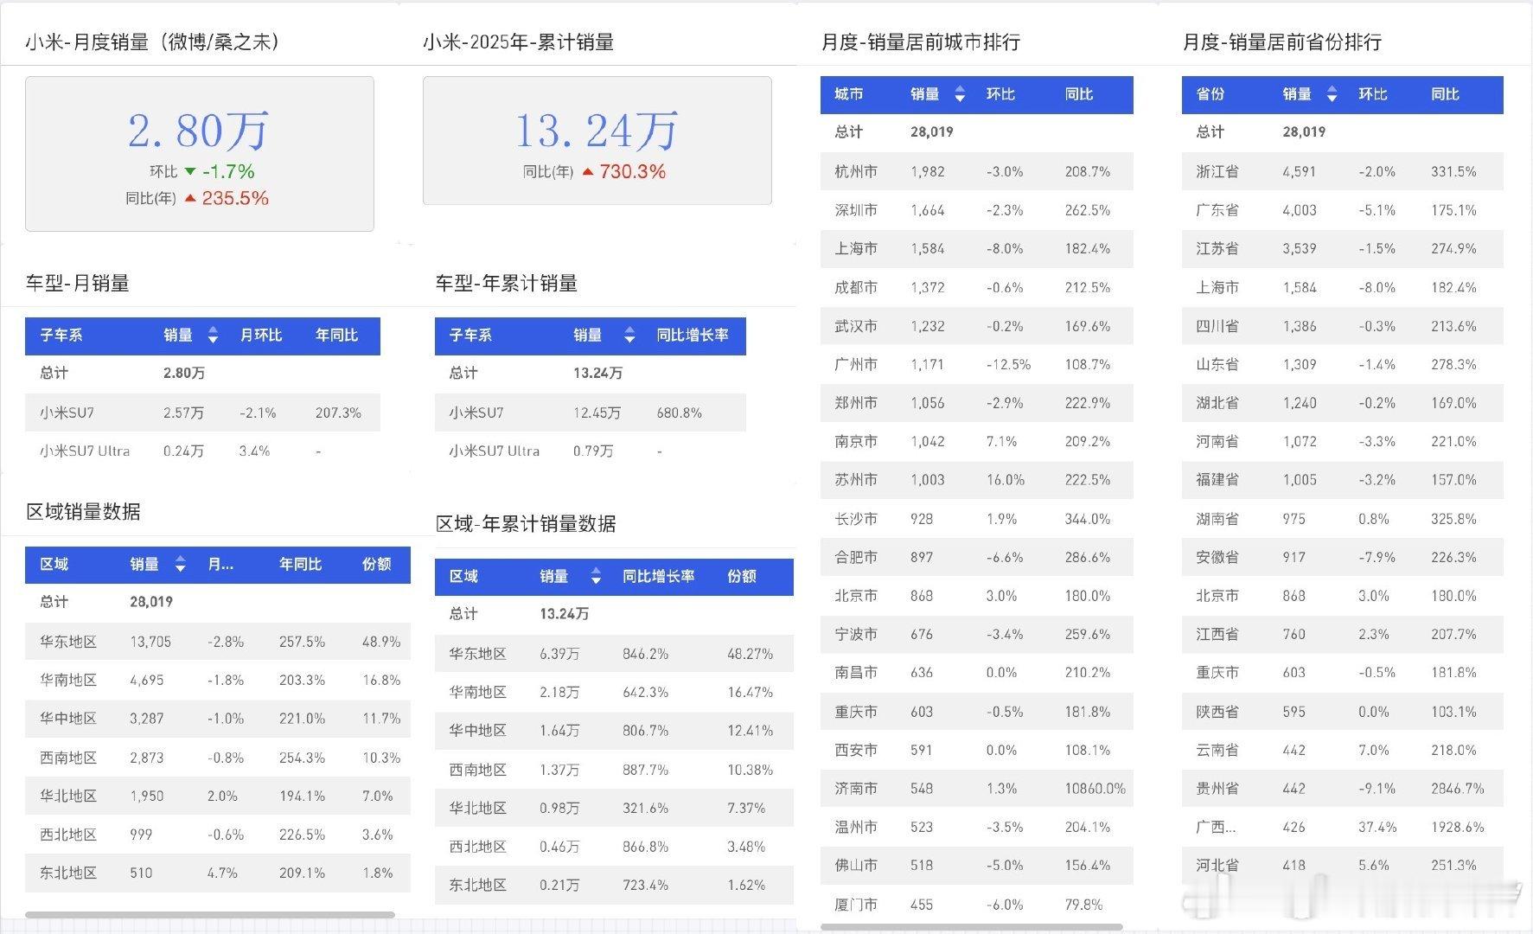Select 济南市 row showing 10860.0%
Image resolution: width=1533 pixels, height=934 pixels.
[x=976, y=789]
